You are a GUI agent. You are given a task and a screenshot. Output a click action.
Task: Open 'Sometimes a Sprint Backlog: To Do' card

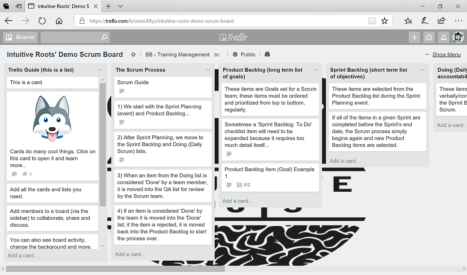click(270, 140)
